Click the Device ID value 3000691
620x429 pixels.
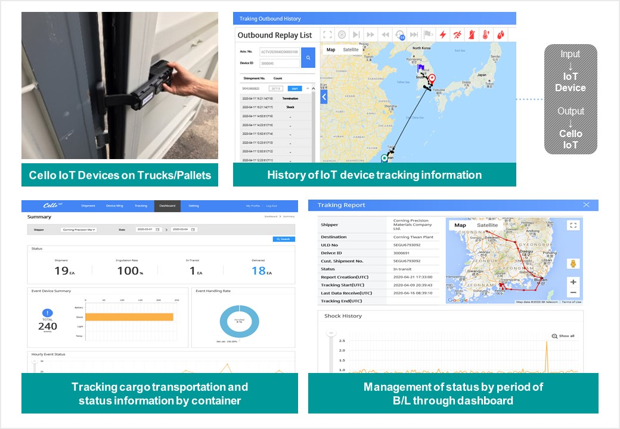coord(401,253)
